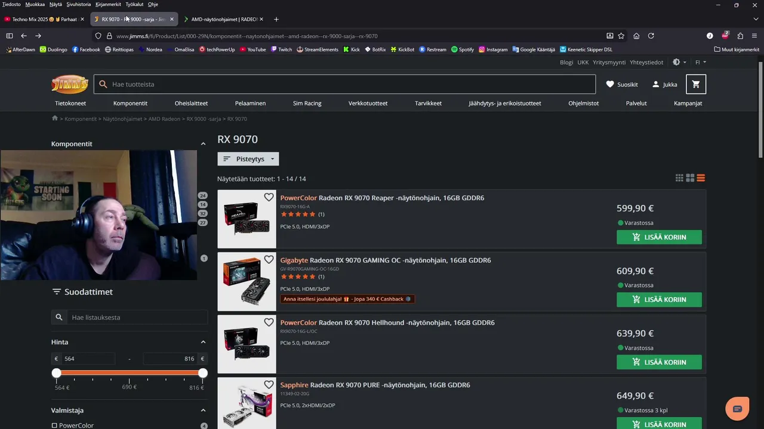
Task: Open Gigabyte RX 9070 product thumbnail
Action: [x=247, y=281]
